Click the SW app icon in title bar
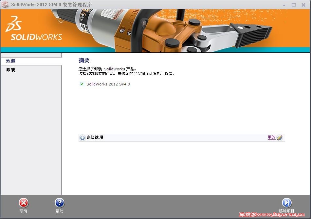The height and width of the screenshot is (219, 311). coord(5,5)
